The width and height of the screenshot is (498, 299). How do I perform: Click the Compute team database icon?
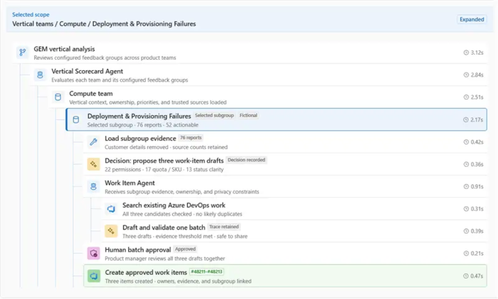tap(58, 97)
